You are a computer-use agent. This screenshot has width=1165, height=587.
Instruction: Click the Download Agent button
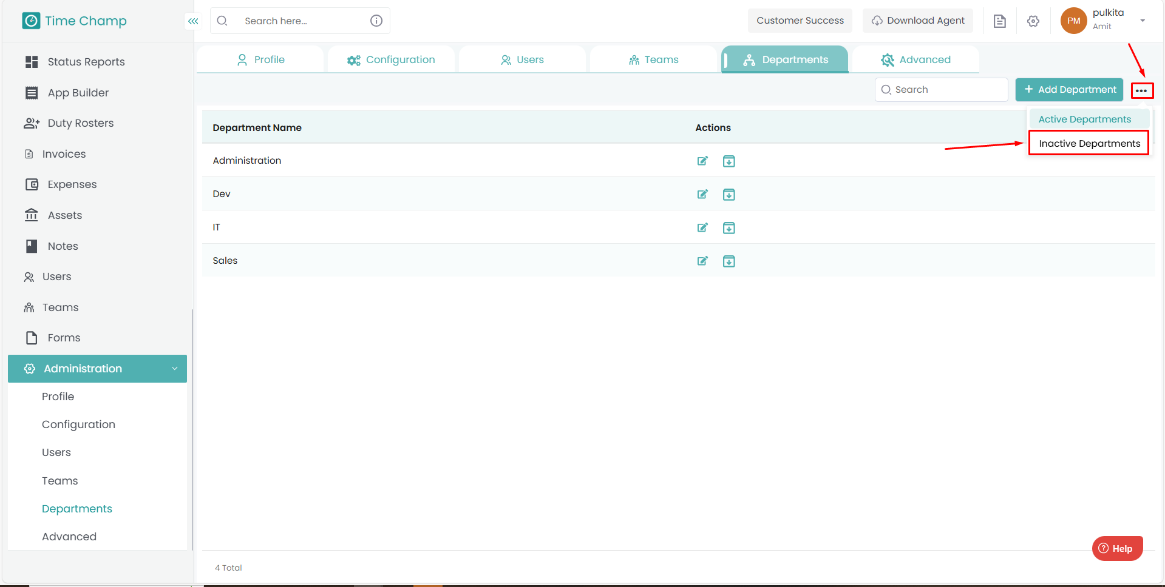[918, 21]
